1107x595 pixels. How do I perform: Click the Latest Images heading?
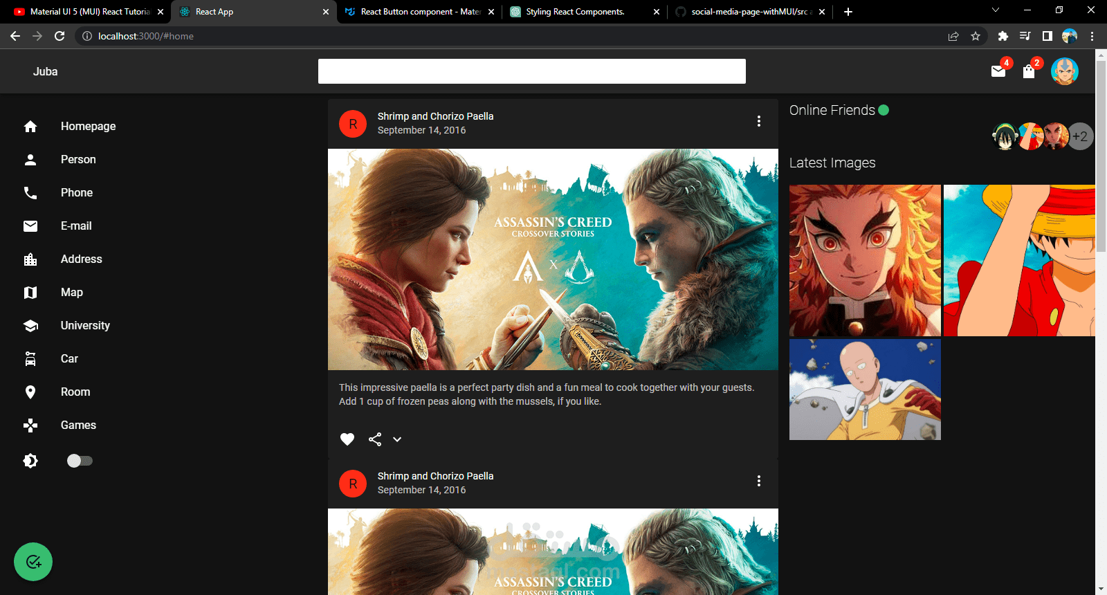(x=832, y=163)
